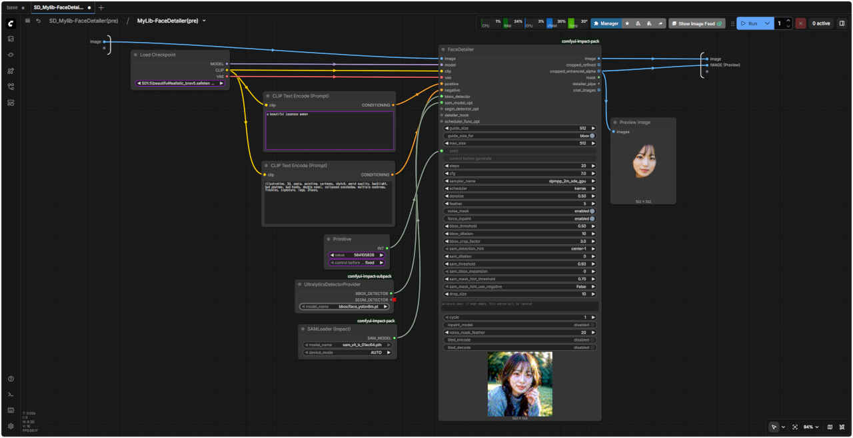Image resolution: width=853 pixels, height=438 pixels.
Task: Switch to the base workflow tab
Action: 13,7
